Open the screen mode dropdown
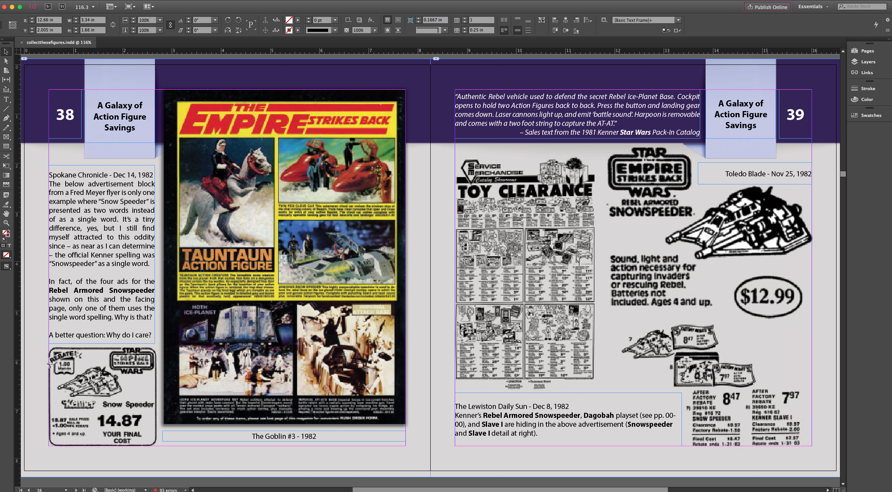892x492 pixels. [x=130, y=7]
